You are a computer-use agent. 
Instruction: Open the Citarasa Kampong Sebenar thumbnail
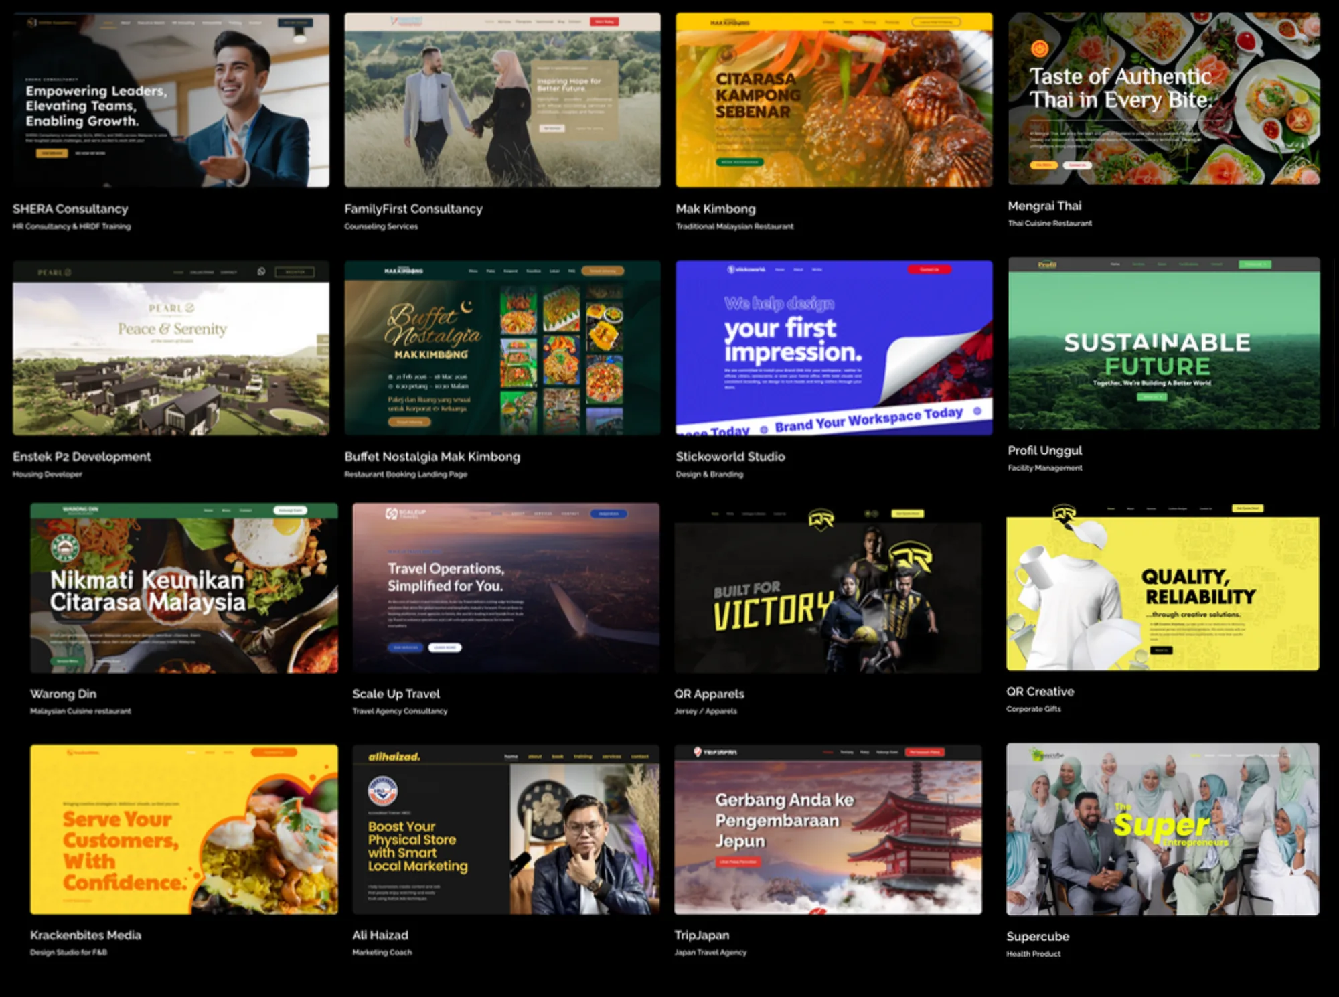[834, 100]
